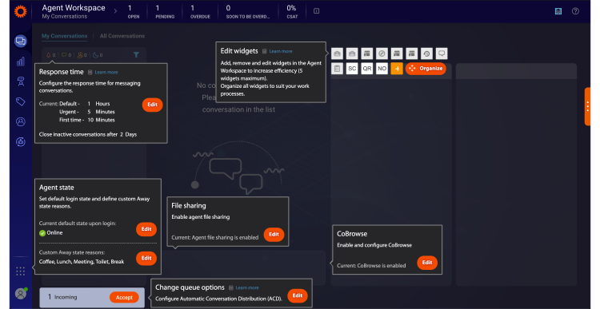Open the user circle sidebar icon
This screenshot has height=309, width=600.
(x=21, y=122)
